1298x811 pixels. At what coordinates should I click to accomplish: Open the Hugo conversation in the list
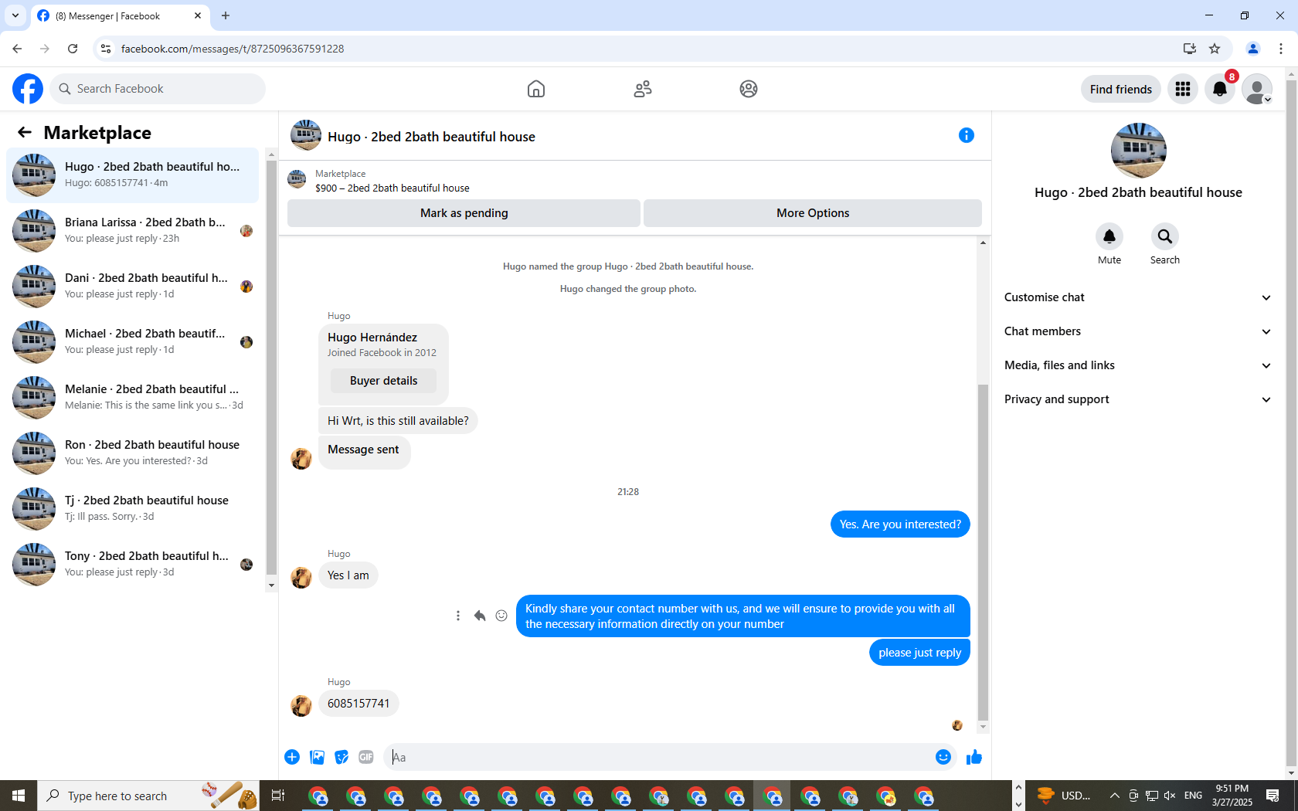point(133,175)
